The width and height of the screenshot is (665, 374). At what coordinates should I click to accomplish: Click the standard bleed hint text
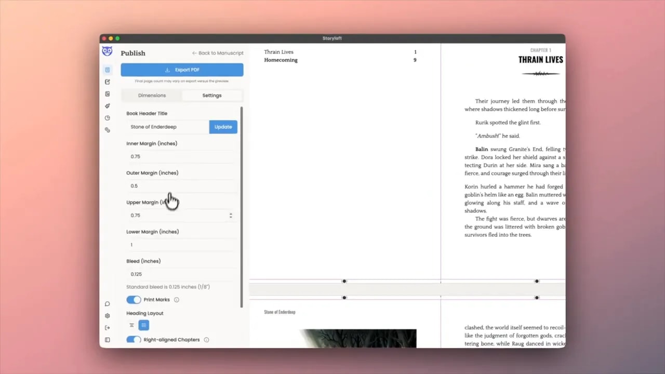click(x=168, y=287)
